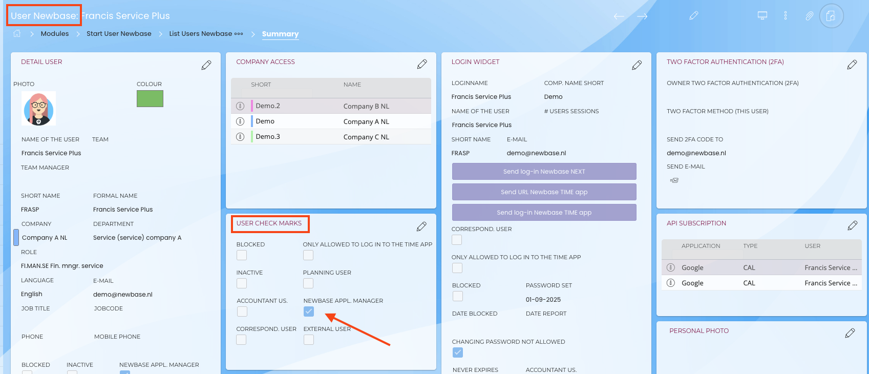Viewport: 869px width, 374px height.
Task: Click password set date 01-09-2025
Action: tap(543, 300)
